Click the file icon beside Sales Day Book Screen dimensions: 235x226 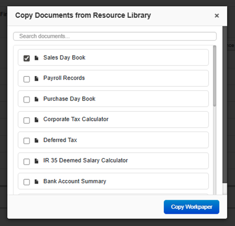click(36, 58)
